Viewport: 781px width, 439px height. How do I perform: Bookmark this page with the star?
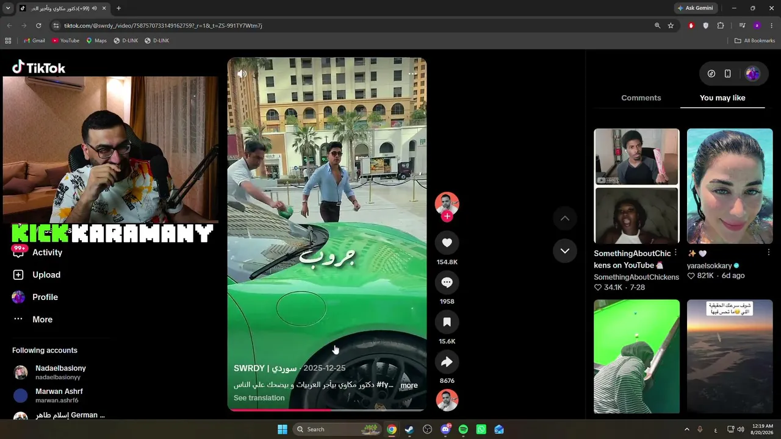(671, 26)
